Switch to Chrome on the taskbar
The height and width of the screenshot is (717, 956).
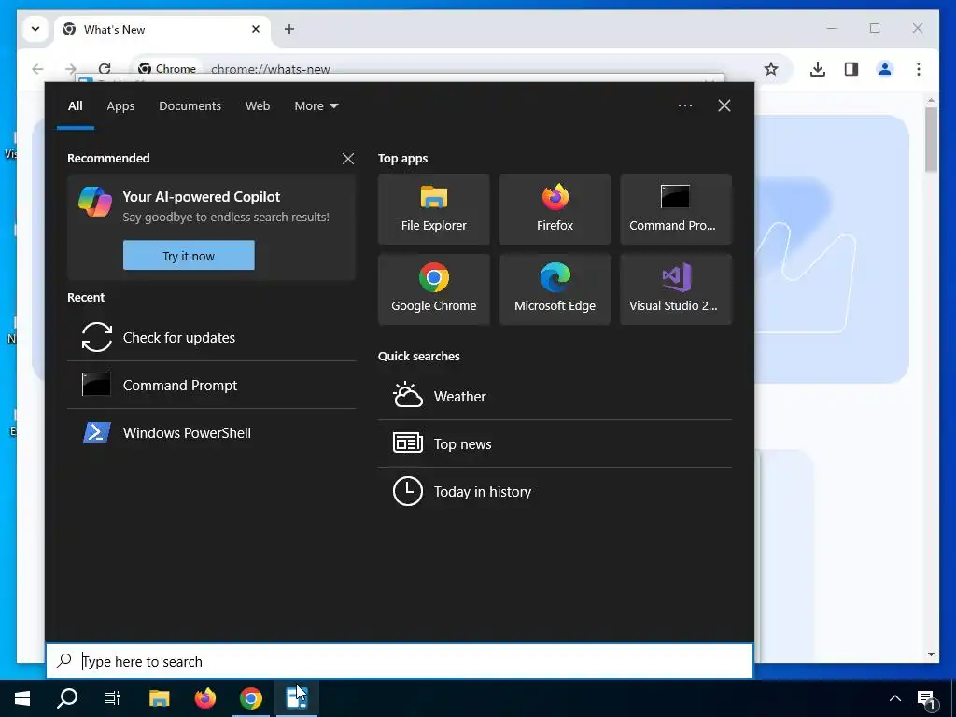point(250,698)
